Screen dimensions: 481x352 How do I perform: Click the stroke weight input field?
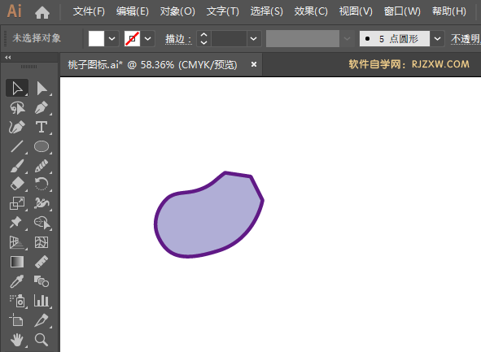click(229, 38)
